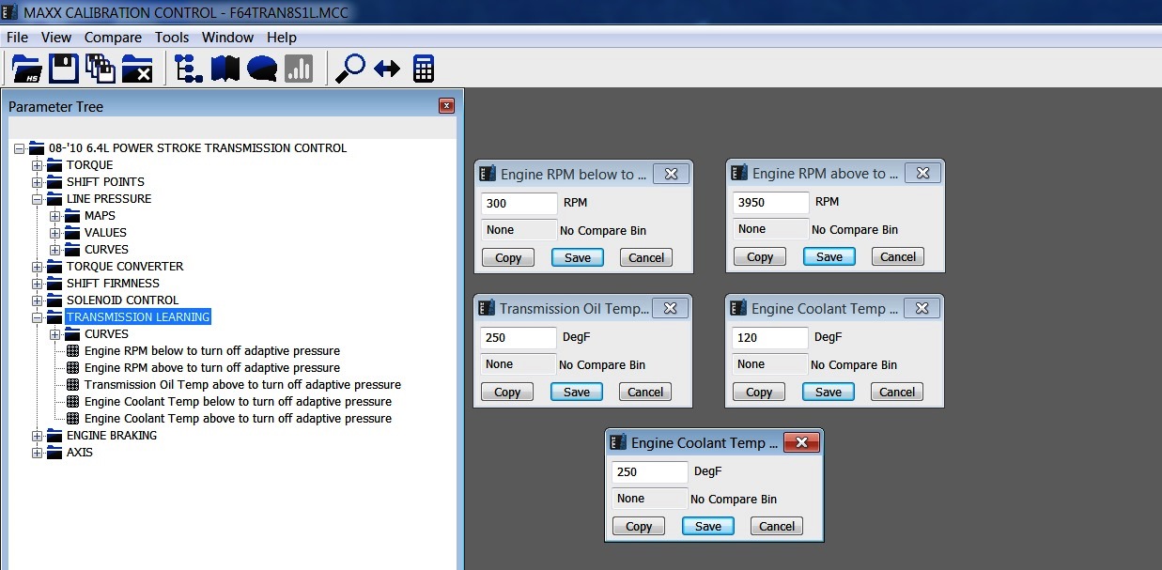This screenshot has height=570, width=1162.
Task: Click the floppy disk Save icon in toolbar
Action: [x=63, y=69]
